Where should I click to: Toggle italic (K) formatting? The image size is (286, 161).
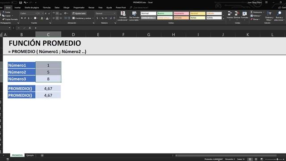point(25,18)
